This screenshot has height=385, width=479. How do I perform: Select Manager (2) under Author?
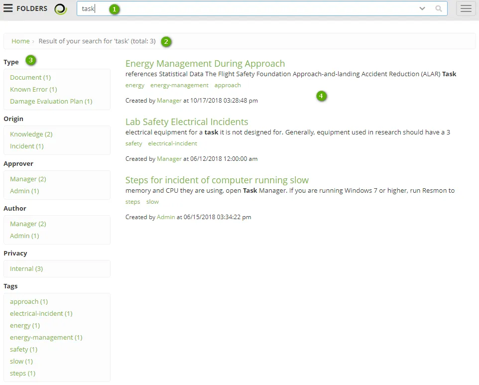28,224
